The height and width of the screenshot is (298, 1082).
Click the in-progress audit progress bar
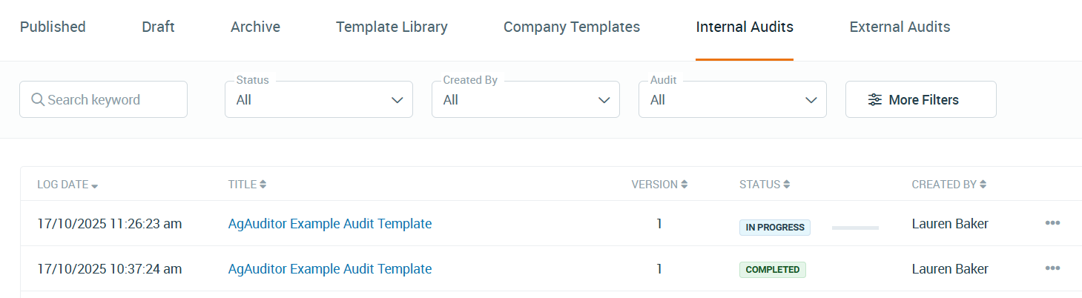coord(855,228)
